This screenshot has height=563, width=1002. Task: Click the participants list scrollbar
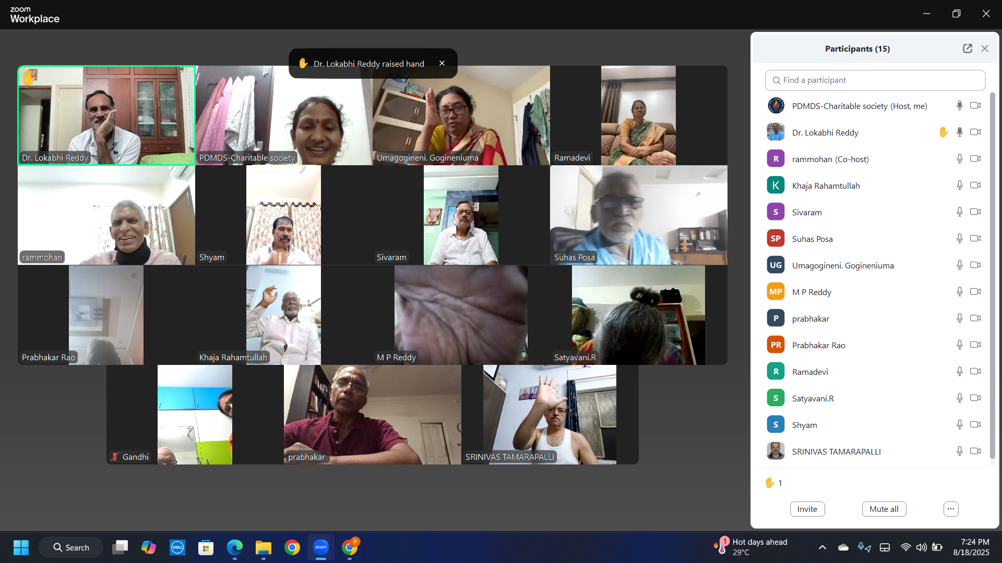point(993,276)
